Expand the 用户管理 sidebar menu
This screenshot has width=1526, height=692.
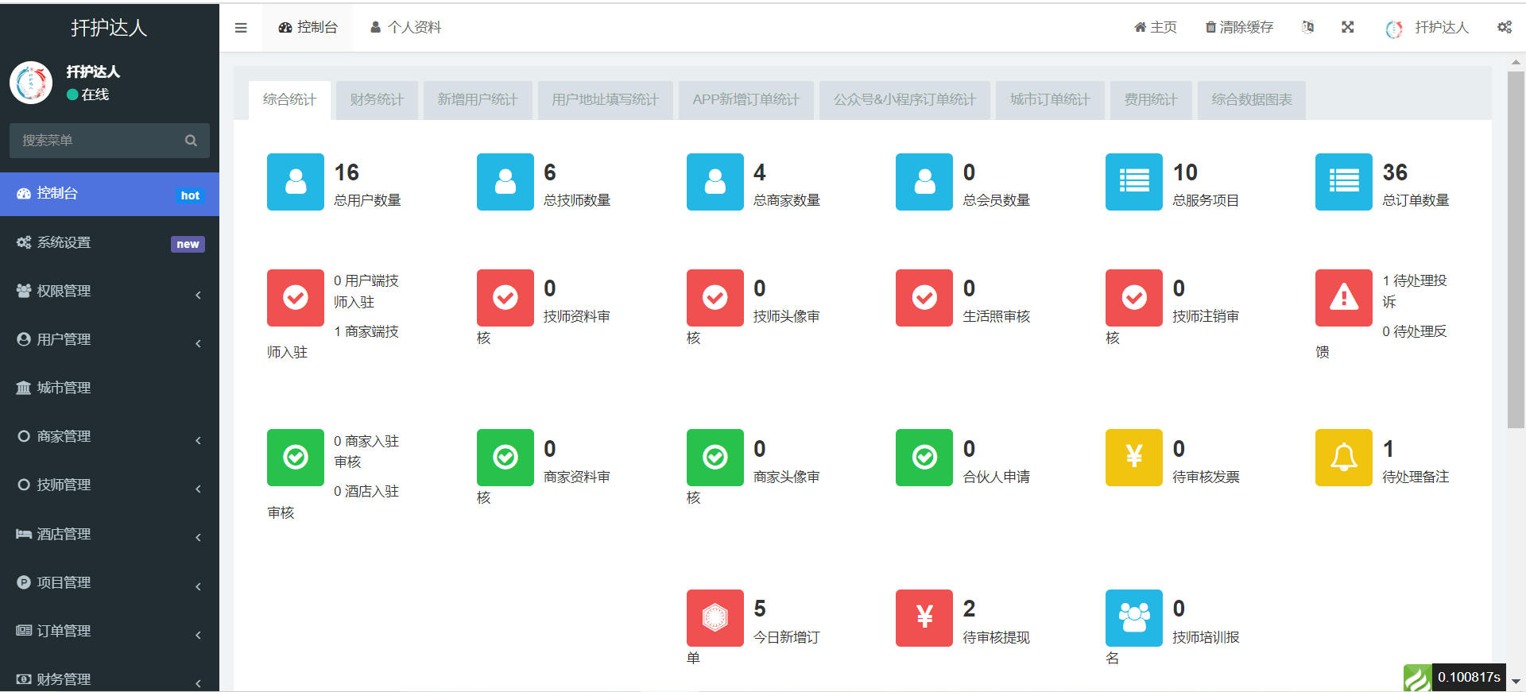110,340
